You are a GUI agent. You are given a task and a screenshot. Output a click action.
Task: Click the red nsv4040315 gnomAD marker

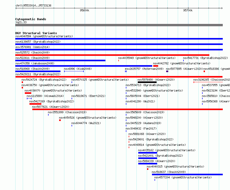148,169
